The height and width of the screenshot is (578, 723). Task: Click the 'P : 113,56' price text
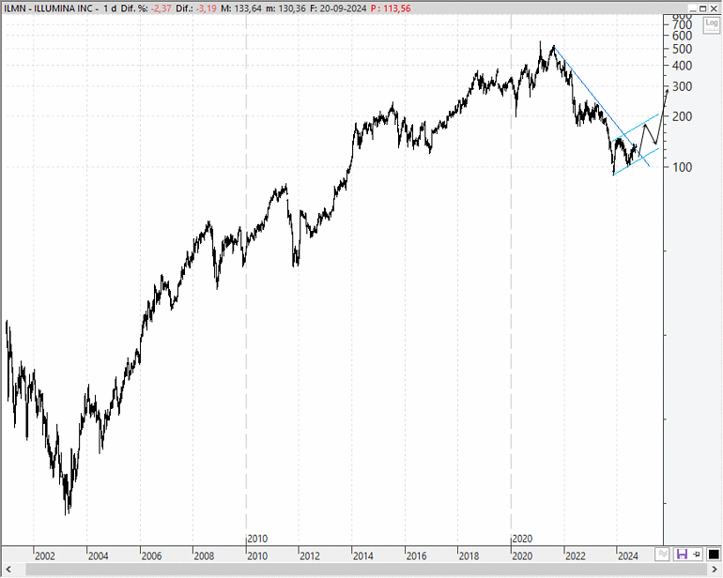(391, 8)
